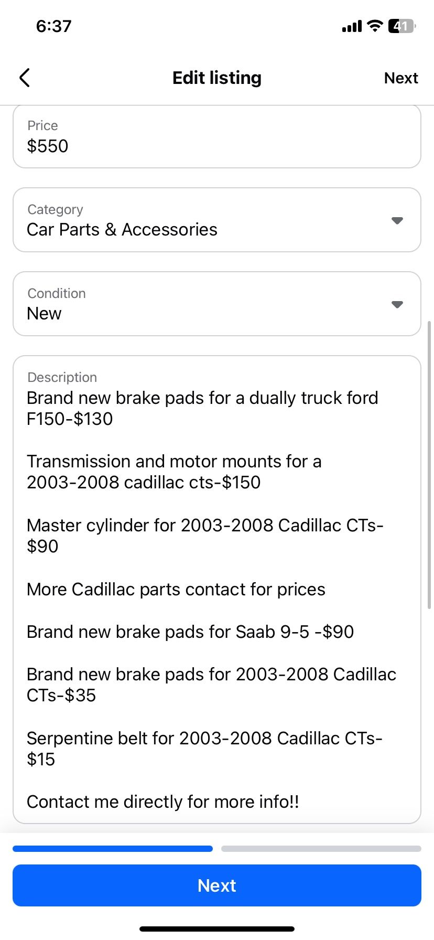The width and height of the screenshot is (434, 940).
Task: Tap the 6:37 clock in the status bar
Action: pos(53,26)
